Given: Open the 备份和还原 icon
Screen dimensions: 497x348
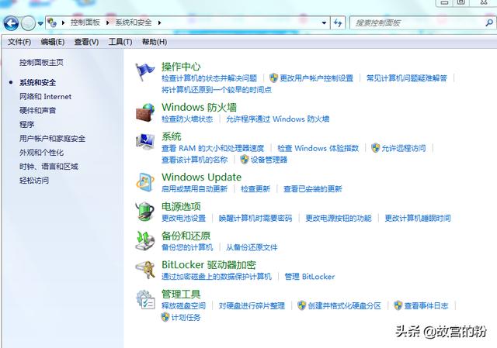Looking at the screenshot, I should [x=146, y=240].
